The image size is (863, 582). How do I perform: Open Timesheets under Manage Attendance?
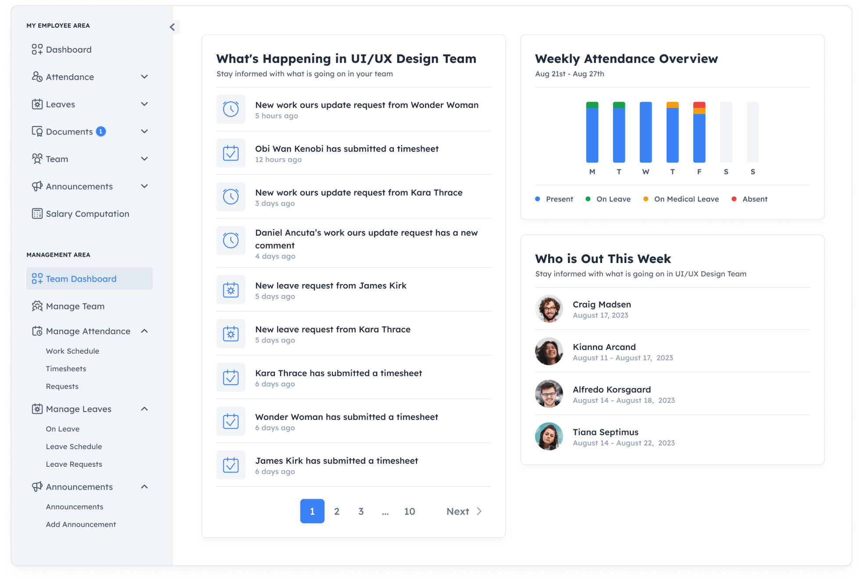click(66, 369)
